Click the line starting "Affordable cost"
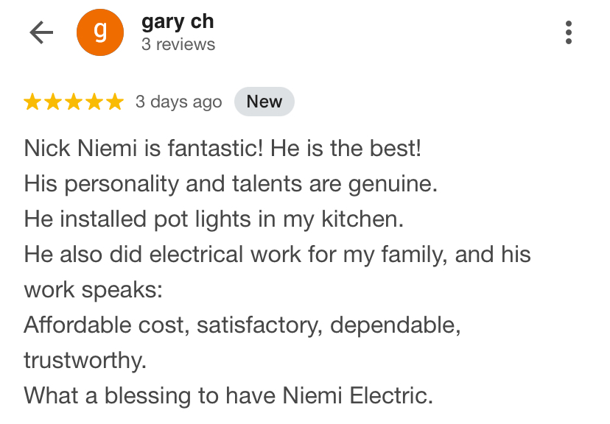 pos(242,325)
